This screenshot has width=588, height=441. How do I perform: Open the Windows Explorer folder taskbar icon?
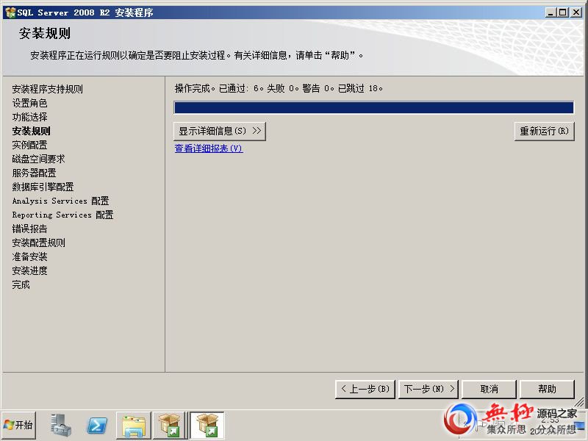134,426
